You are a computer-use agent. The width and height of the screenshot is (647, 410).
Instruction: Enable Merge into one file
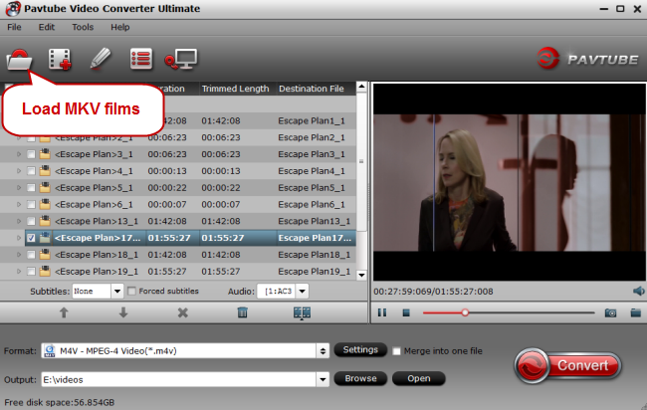396,351
